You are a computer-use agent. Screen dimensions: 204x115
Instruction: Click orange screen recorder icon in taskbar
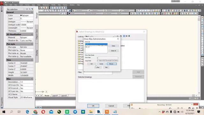(x=107, y=112)
